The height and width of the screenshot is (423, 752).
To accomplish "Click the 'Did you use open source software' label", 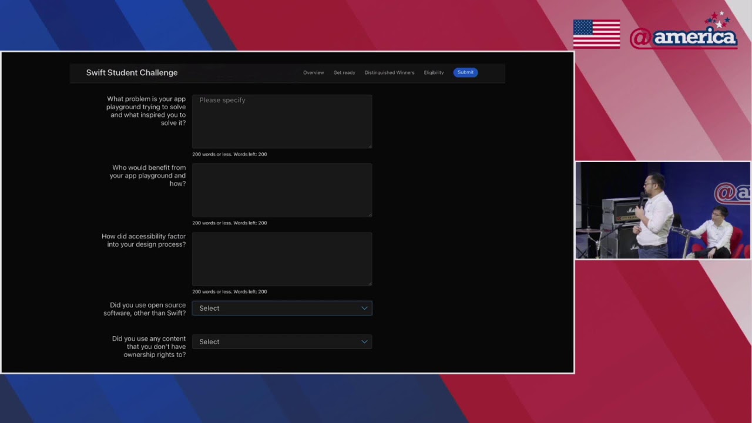I will pyautogui.click(x=145, y=309).
